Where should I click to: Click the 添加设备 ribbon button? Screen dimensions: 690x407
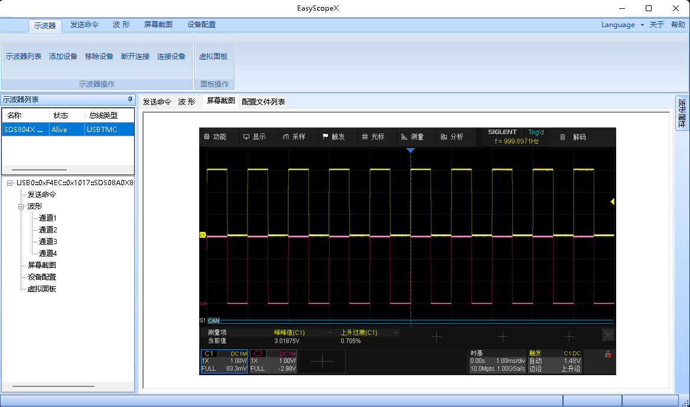tap(63, 56)
